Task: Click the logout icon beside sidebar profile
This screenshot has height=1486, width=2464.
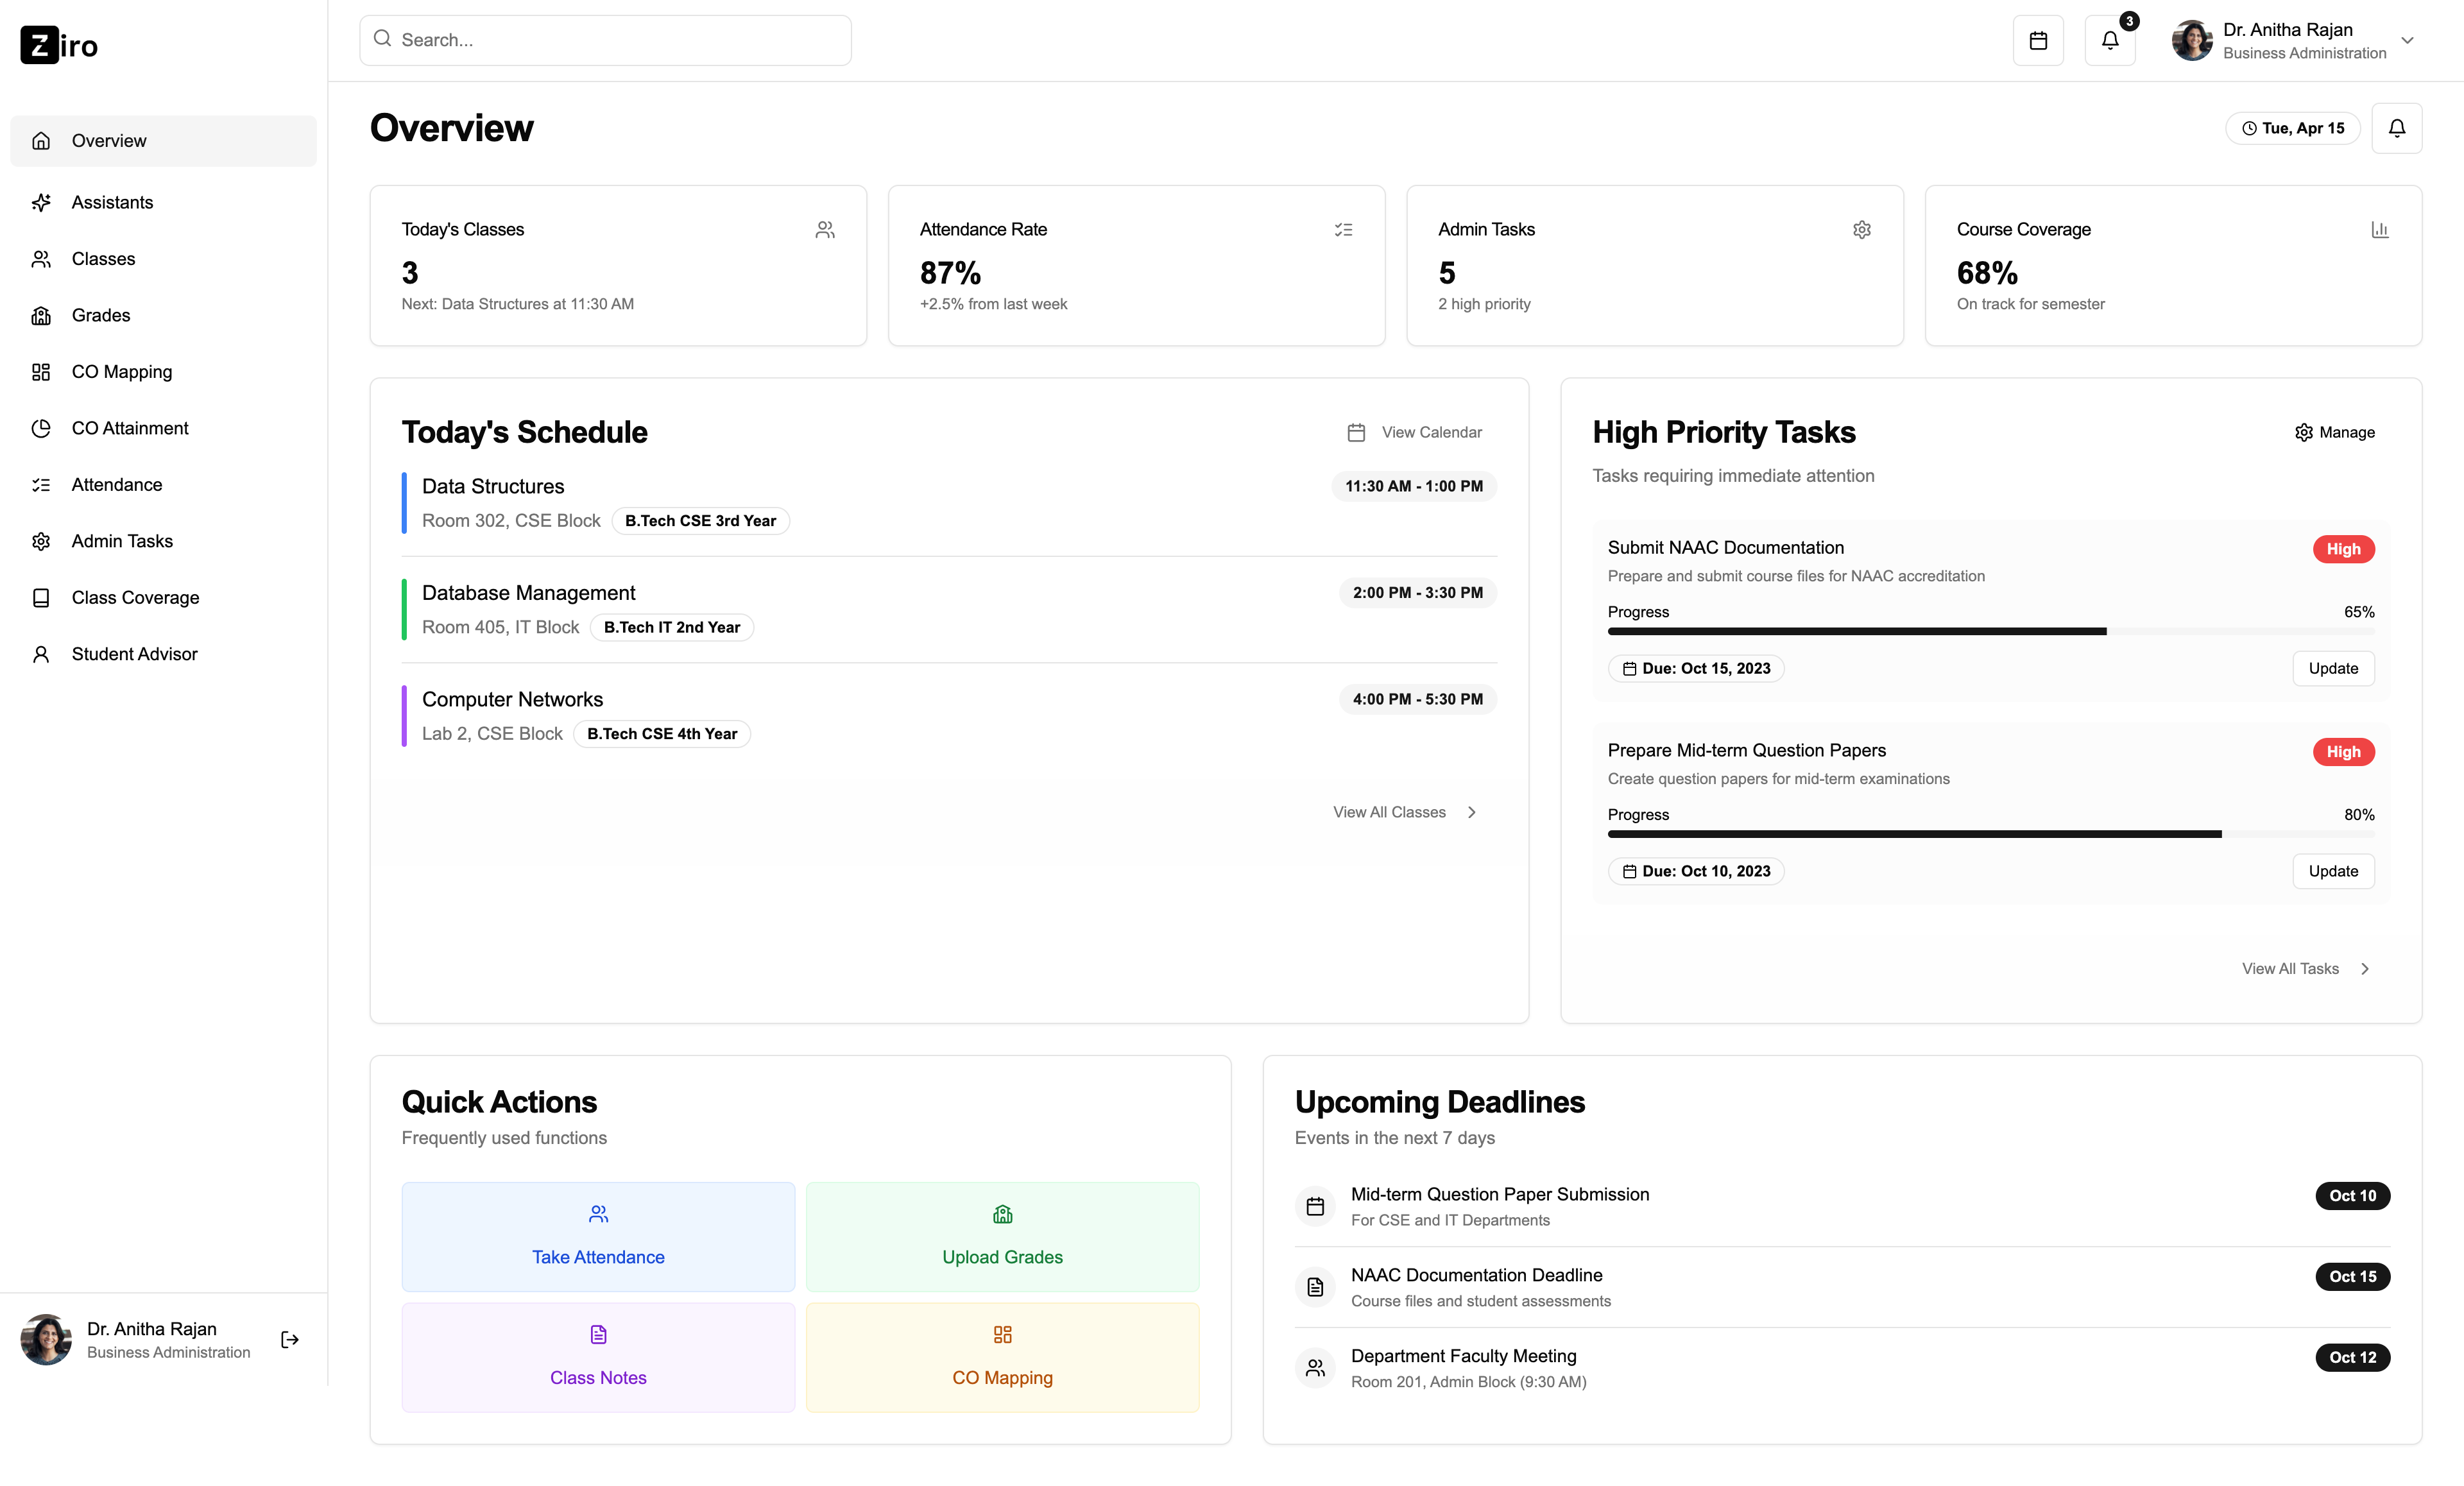Action: pyautogui.click(x=290, y=1339)
